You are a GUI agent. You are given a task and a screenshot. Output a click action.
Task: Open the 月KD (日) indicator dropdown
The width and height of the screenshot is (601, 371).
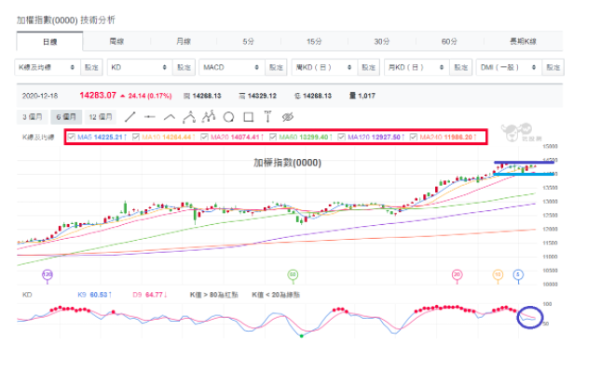417,67
